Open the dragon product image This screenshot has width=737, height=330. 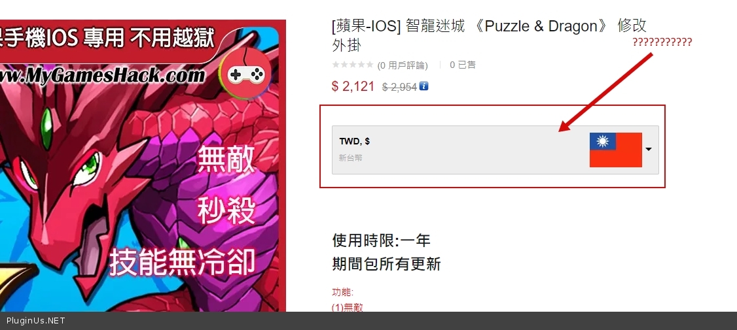click(x=139, y=166)
